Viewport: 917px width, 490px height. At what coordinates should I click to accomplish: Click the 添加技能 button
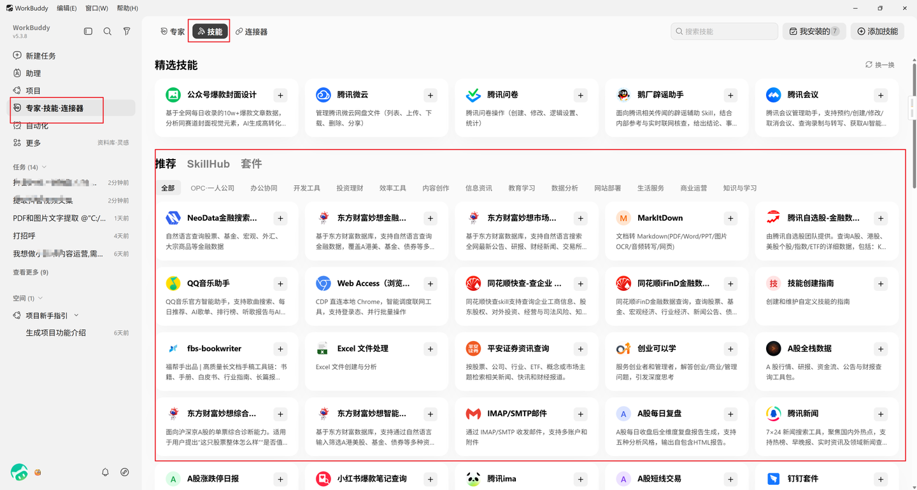[878, 31]
